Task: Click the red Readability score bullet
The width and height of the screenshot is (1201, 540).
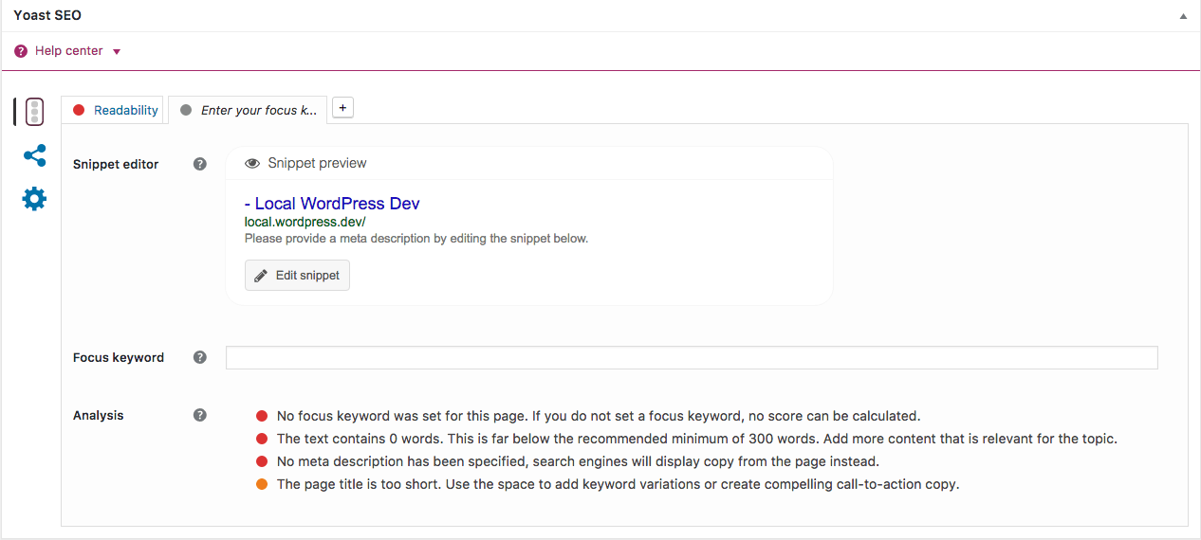Action: click(x=79, y=110)
